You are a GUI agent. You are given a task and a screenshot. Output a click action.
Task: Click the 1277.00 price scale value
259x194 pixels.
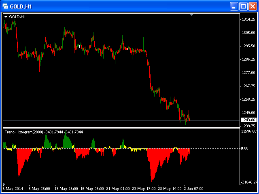(x=249, y=73)
